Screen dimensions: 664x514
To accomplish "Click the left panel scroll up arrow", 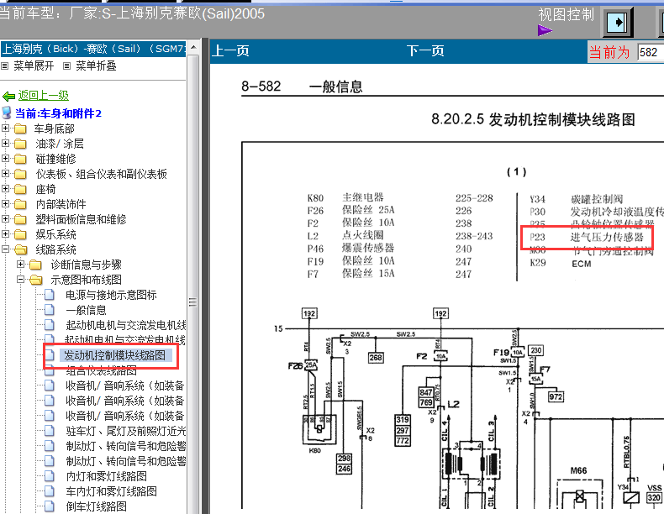I will coord(192,47).
